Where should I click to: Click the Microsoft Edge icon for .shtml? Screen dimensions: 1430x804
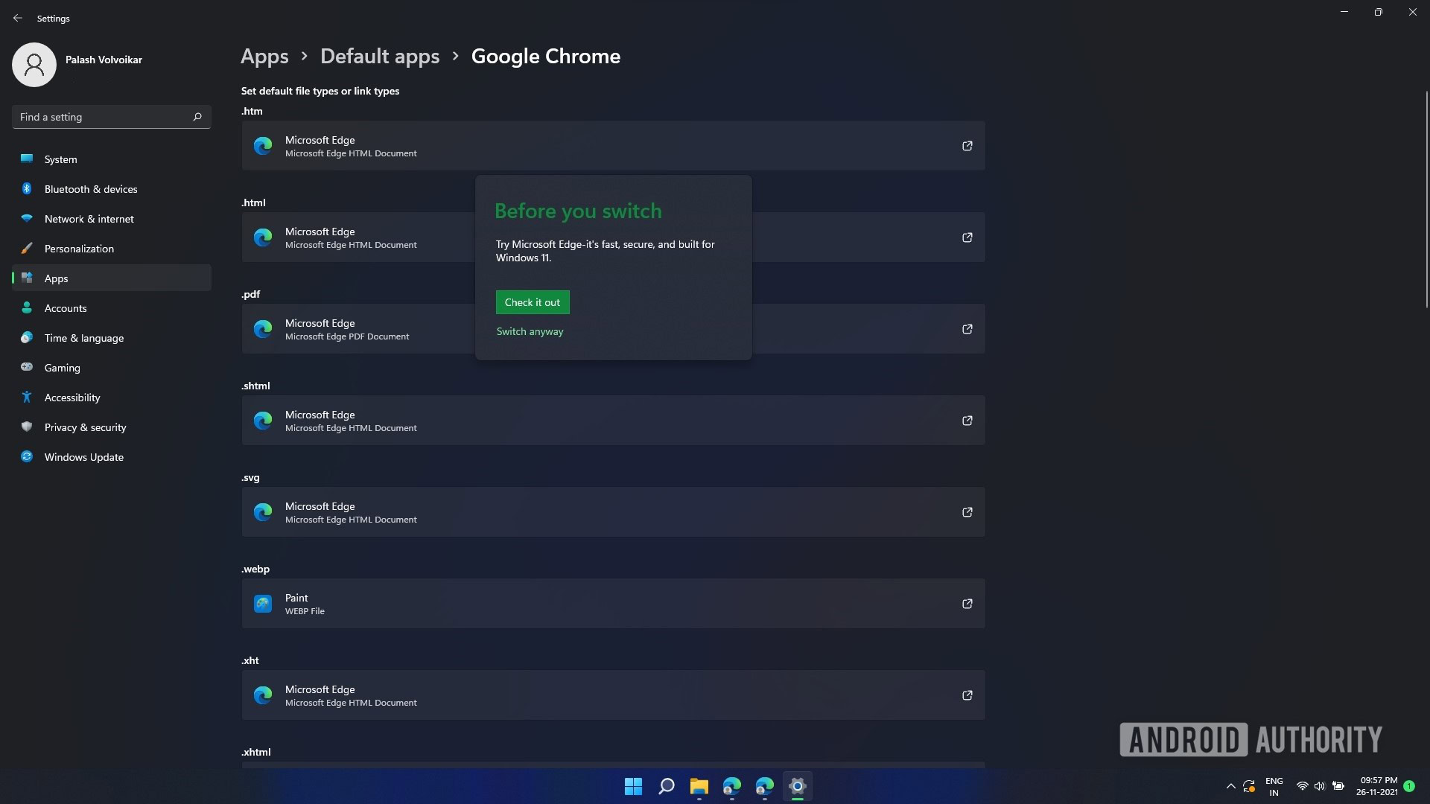pos(262,420)
